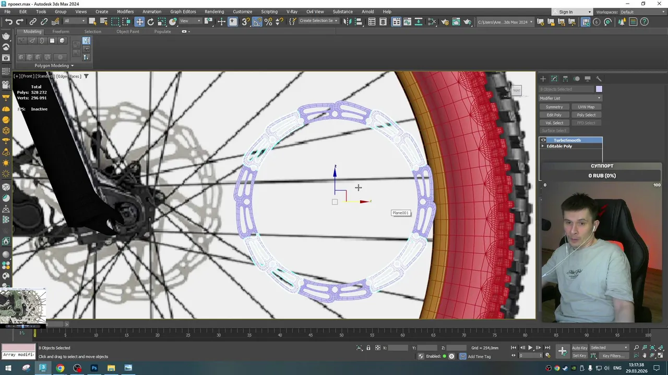
Task: Open the Key Filters dialog button
Action: click(614, 356)
